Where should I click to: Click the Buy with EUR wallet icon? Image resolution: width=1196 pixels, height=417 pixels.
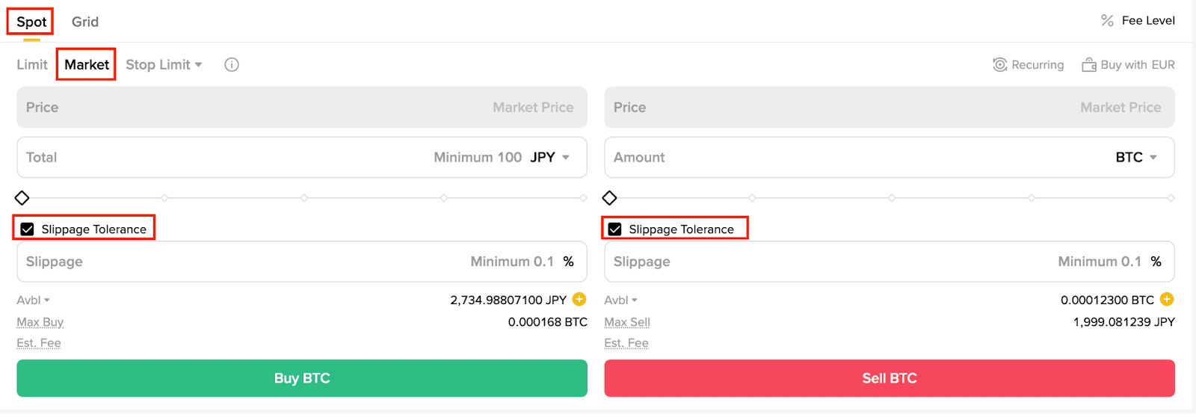[x=1089, y=65]
